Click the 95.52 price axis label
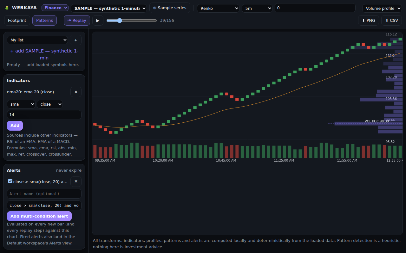 [x=390, y=142]
